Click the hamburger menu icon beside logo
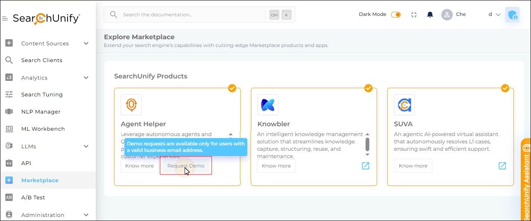The image size is (531, 221). [x=5, y=18]
